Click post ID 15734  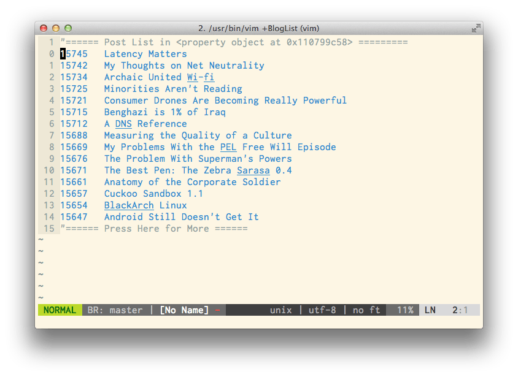(74, 77)
